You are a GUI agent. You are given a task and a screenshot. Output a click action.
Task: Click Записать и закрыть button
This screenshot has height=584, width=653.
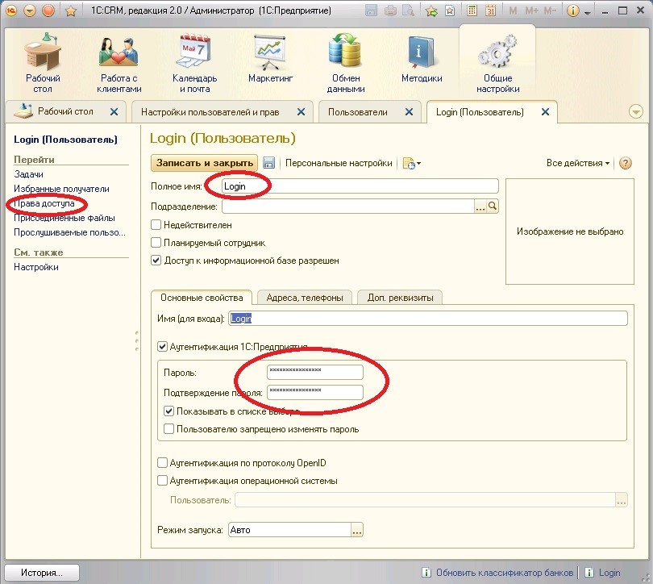[205, 163]
